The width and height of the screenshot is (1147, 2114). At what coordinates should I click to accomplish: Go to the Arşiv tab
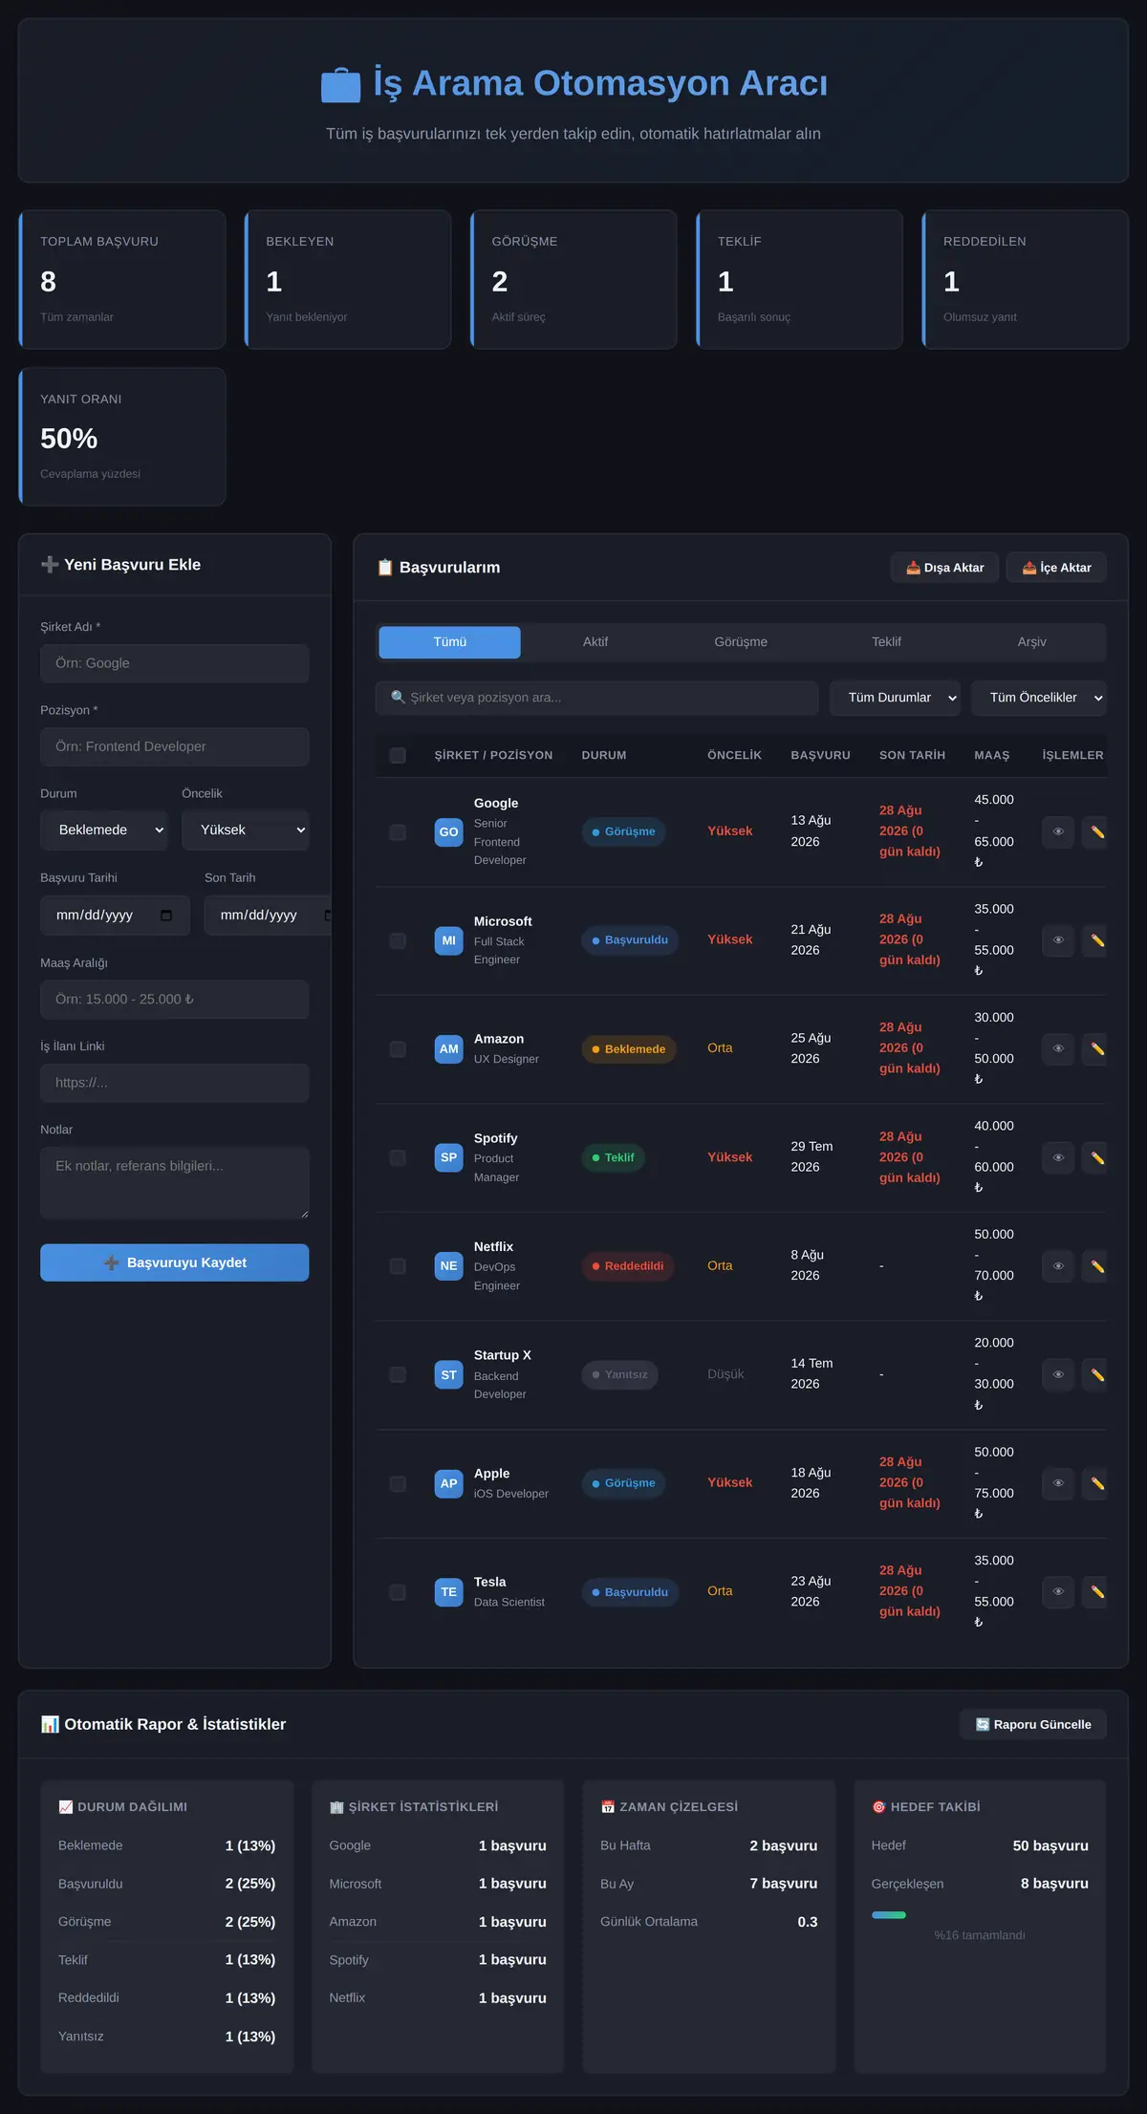click(x=1032, y=642)
